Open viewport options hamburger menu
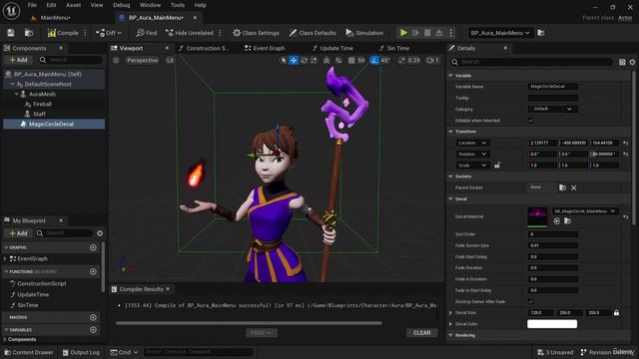The width and height of the screenshot is (639, 359). click(x=116, y=60)
